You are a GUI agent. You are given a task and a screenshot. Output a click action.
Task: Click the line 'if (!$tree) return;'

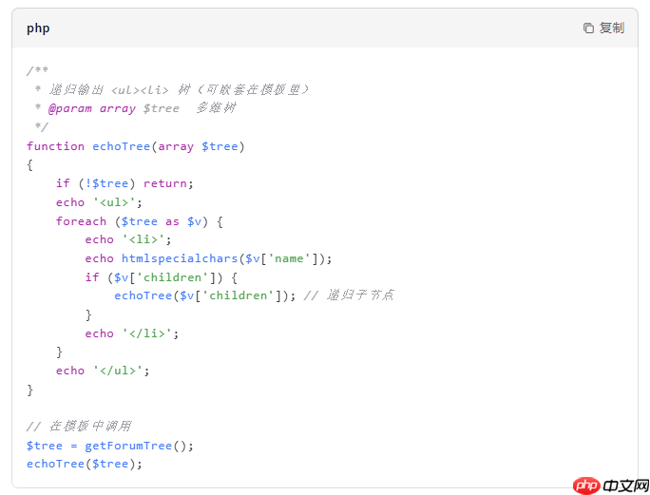point(124,183)
